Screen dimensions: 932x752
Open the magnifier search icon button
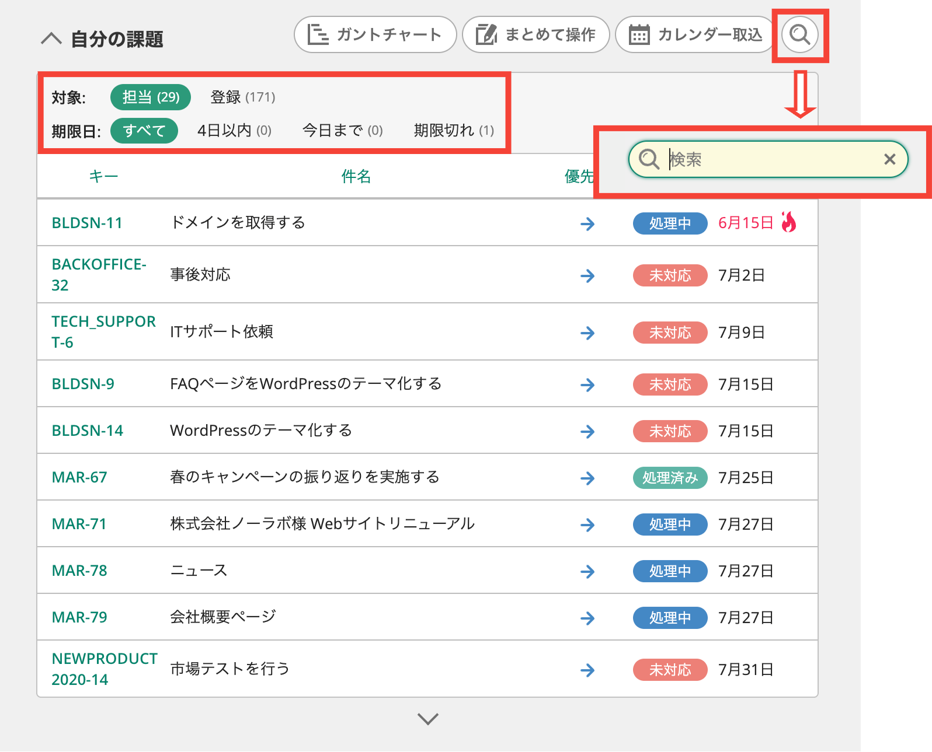799,34
